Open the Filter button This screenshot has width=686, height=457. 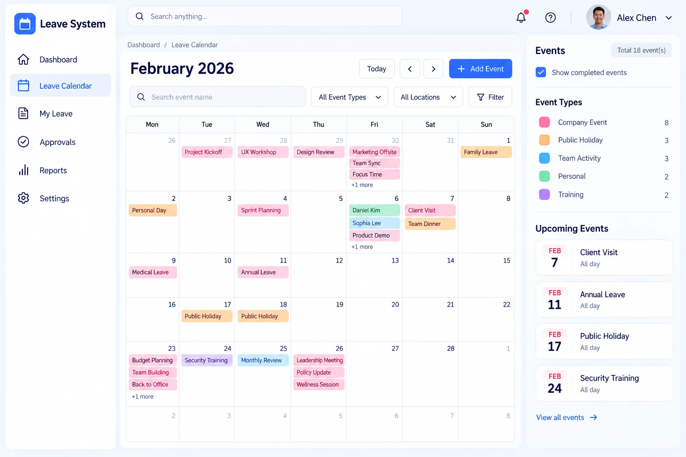[x=490, y=97]
